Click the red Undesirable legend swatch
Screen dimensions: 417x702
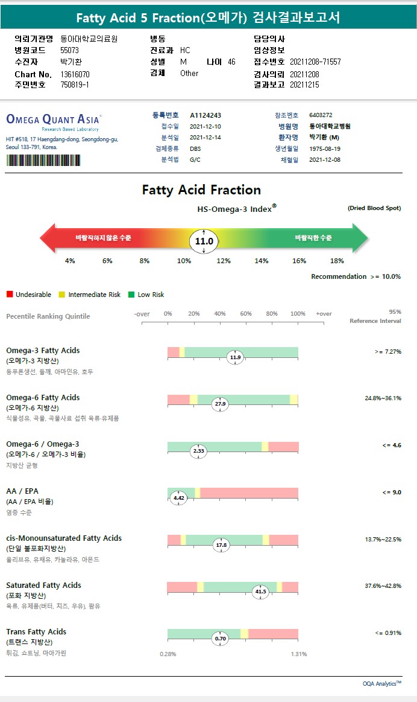tap(10, 295)
